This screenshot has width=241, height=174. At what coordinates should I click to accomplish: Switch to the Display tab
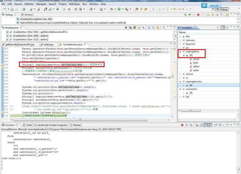click(x=75, y=125)
